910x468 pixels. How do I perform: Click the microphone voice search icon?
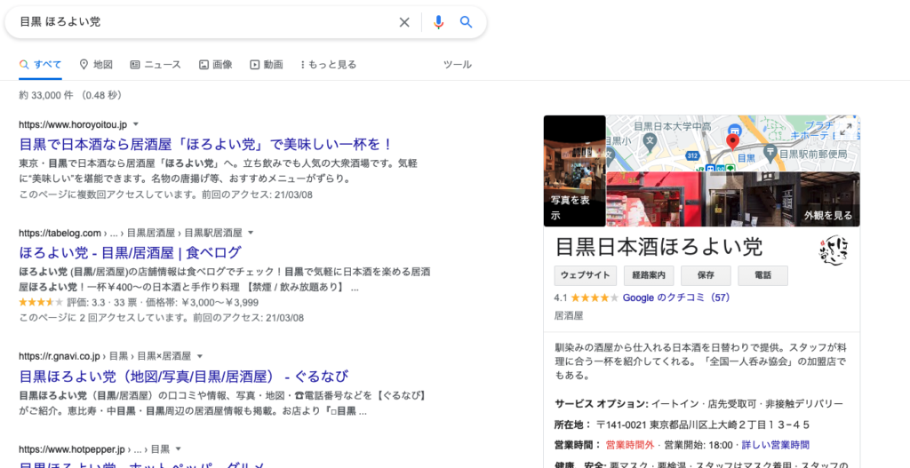[438, 22]
